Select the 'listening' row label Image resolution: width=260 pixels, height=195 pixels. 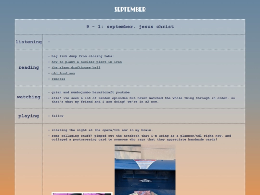tap(29, 42)
